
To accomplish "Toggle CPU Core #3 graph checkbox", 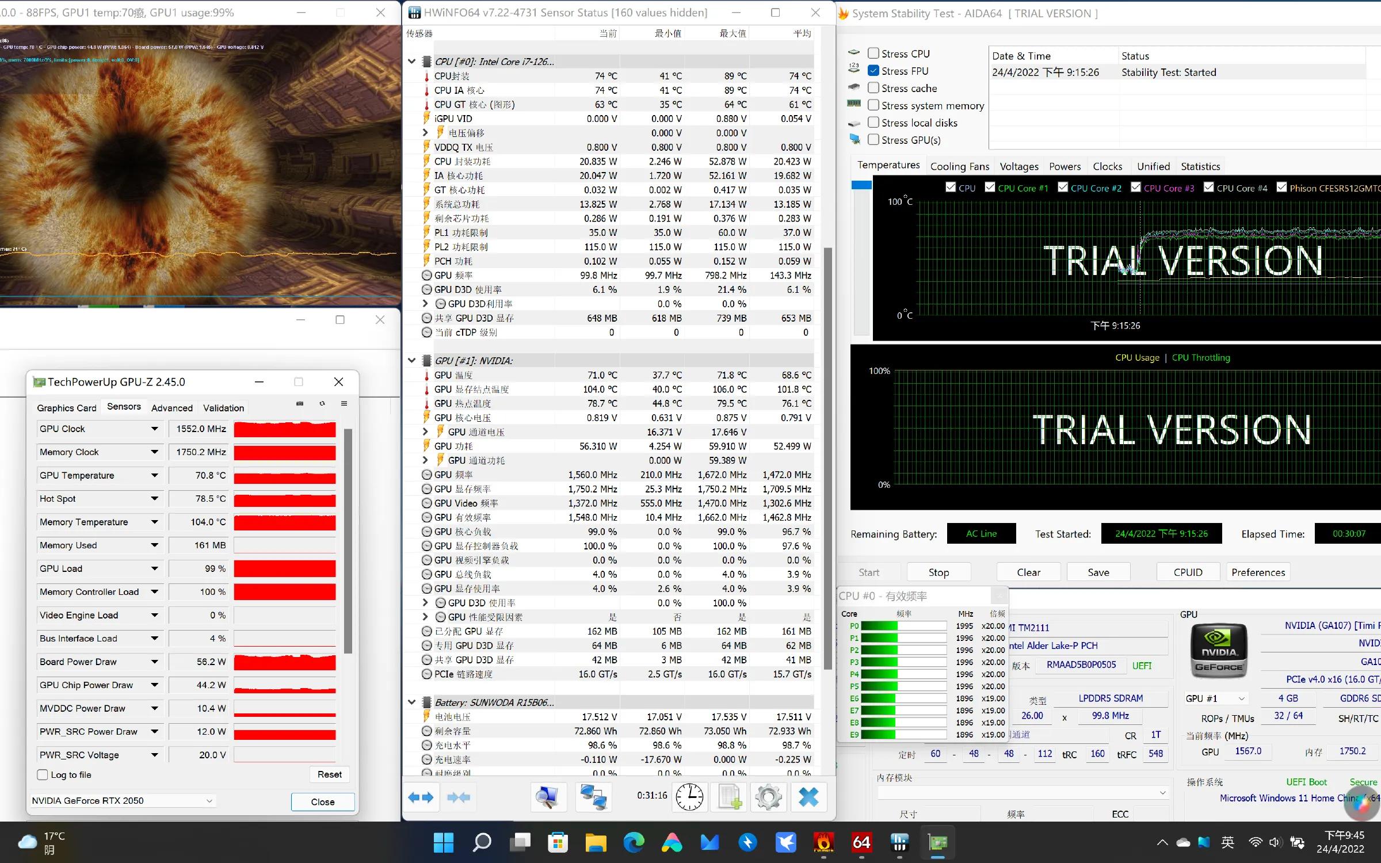I will pos(1136,187).
